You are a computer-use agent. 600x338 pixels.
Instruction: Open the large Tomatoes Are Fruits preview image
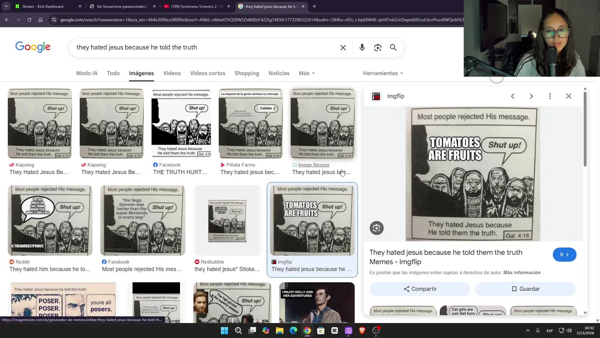point(473,174)
